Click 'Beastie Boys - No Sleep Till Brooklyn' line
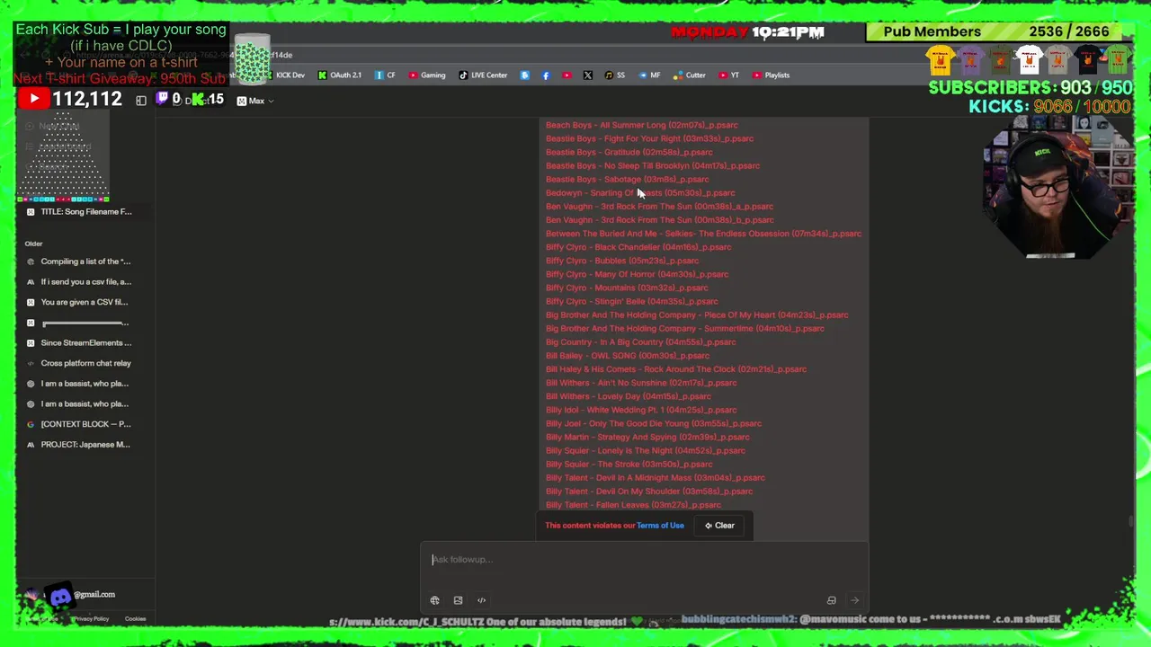 (x=653, y=165)
